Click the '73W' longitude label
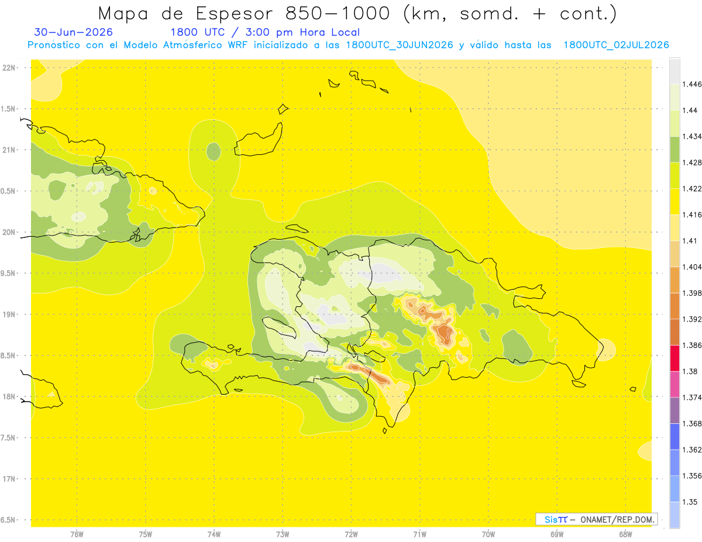The width and height of the screenshot is (702, 542). coord(283,534)
